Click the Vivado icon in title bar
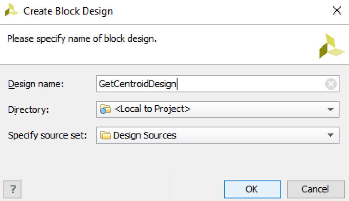349x201 pixels. coord(11,11)
